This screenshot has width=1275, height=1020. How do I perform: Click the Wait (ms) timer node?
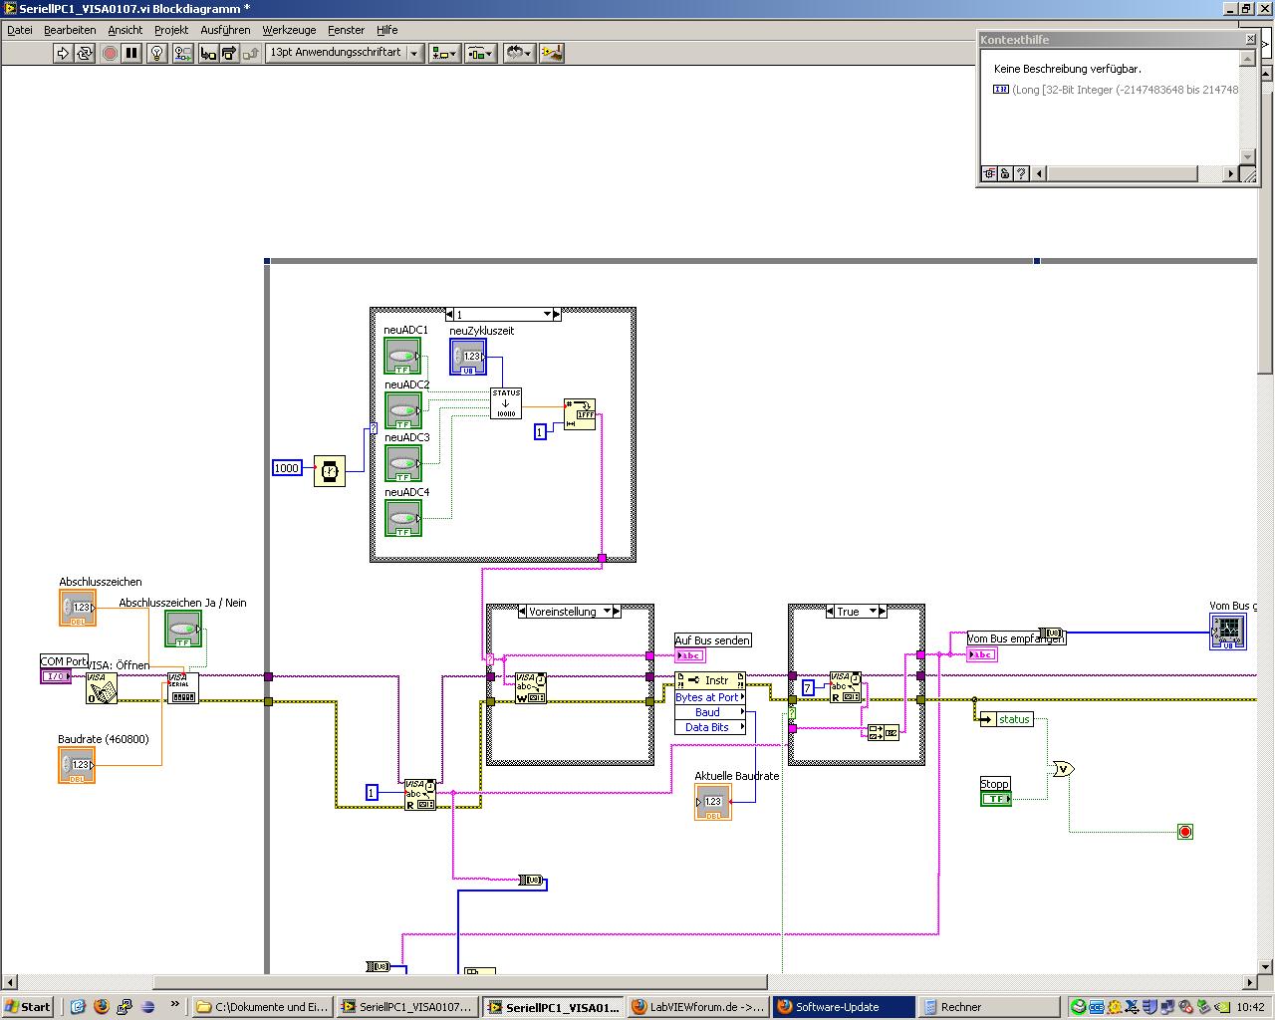[330, 470]
